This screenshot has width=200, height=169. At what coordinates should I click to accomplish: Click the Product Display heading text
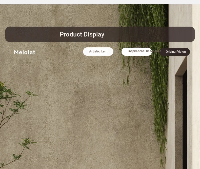82,34
